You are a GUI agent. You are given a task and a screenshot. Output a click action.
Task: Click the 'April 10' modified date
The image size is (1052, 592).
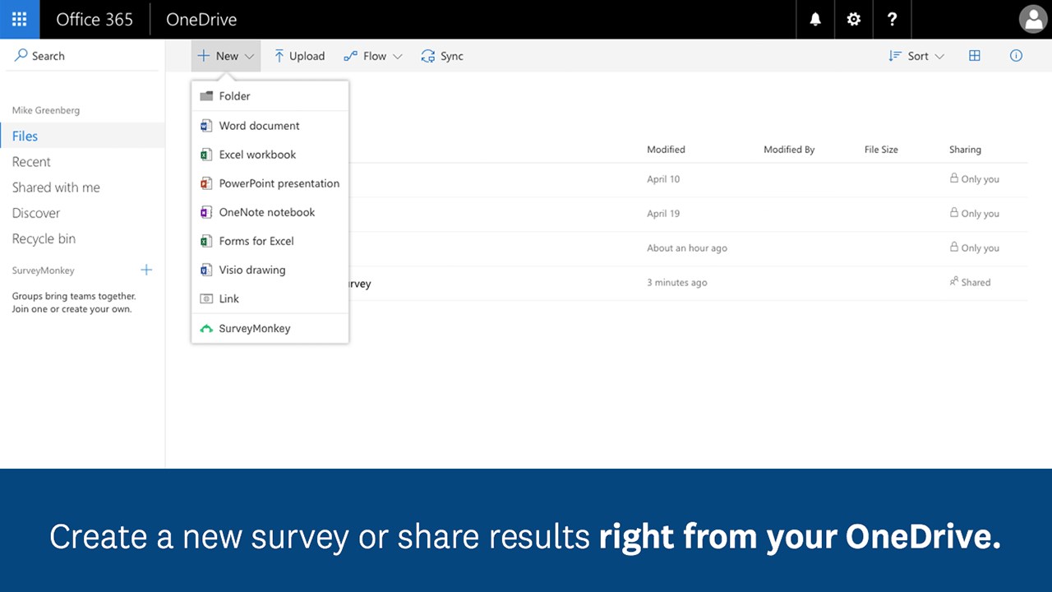[x=663, y=179]
